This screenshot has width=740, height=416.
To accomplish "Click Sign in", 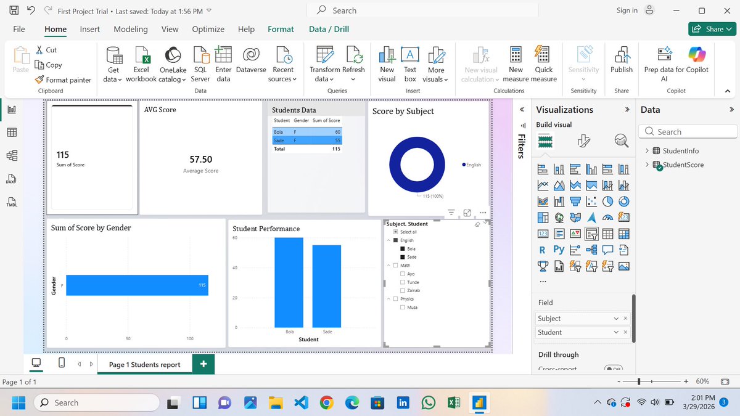I will click(627, 10).
